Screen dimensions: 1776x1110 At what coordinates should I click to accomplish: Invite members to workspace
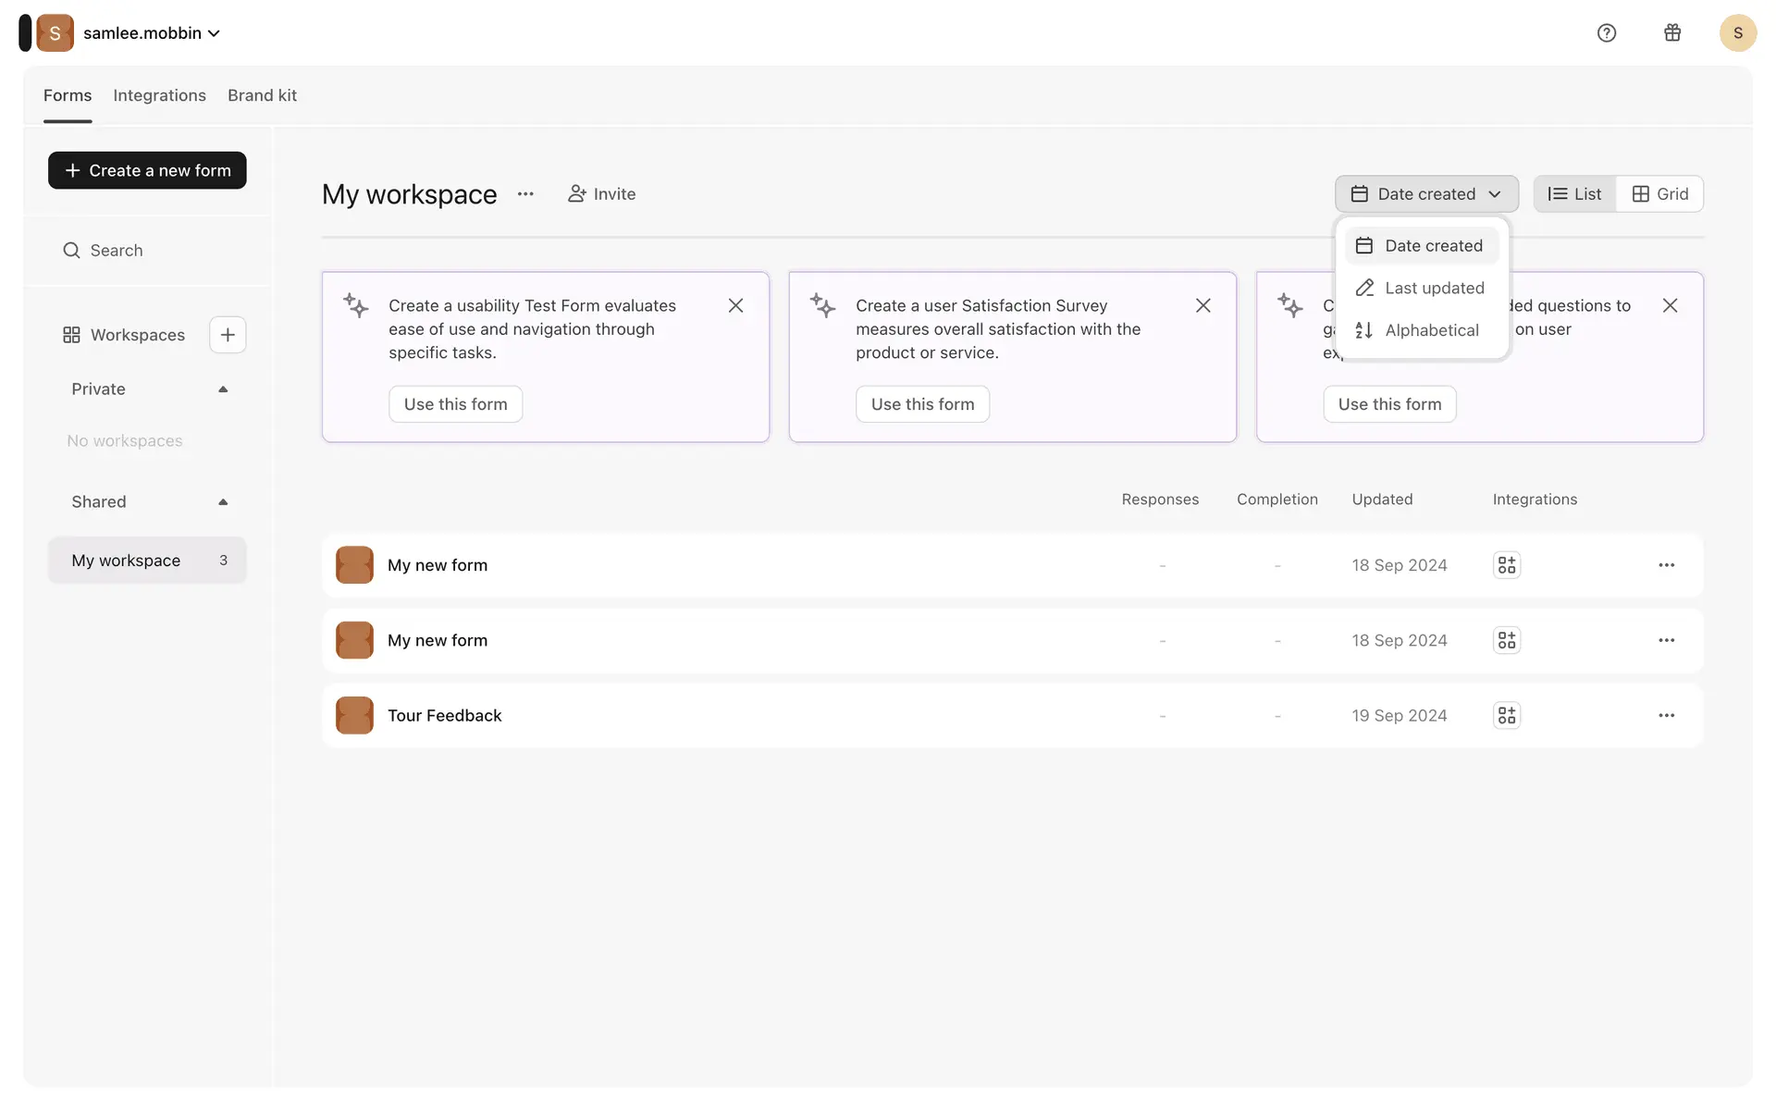point(601,194)
